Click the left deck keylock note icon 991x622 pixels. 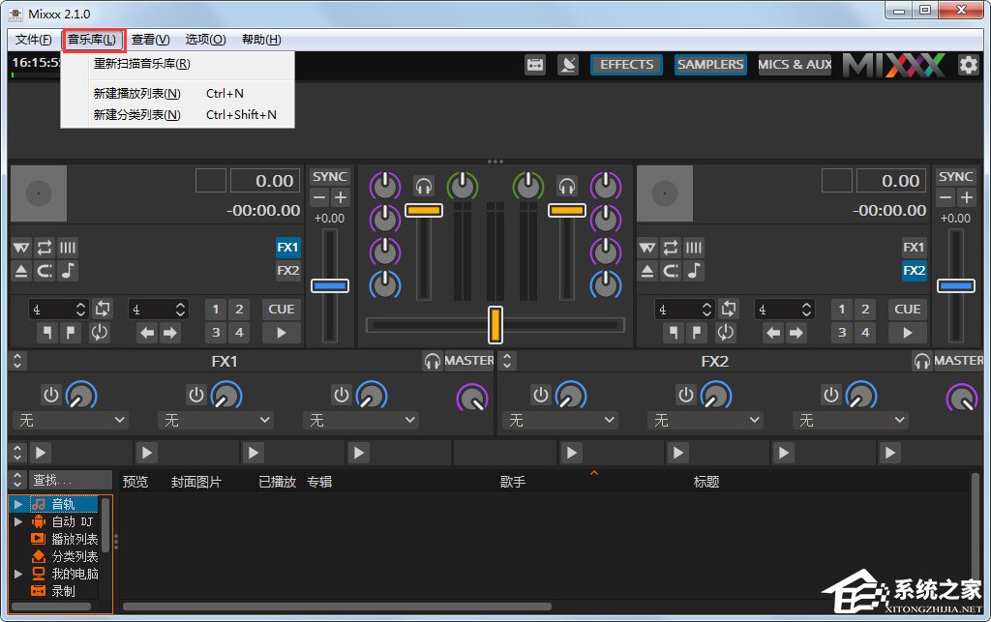pyautogui.click(x=68, y=271)
